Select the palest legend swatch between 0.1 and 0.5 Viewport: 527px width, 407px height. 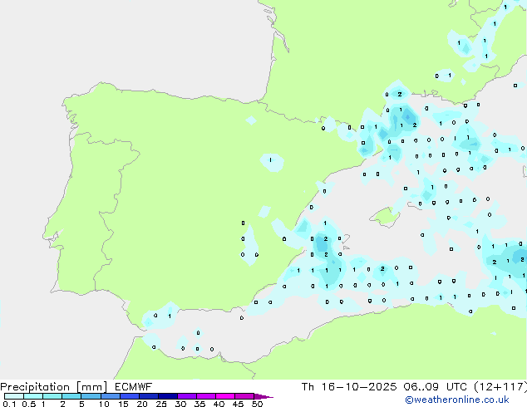[14, 396]
